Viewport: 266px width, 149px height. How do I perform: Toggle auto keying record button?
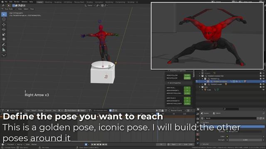click(x=86, y=144)
